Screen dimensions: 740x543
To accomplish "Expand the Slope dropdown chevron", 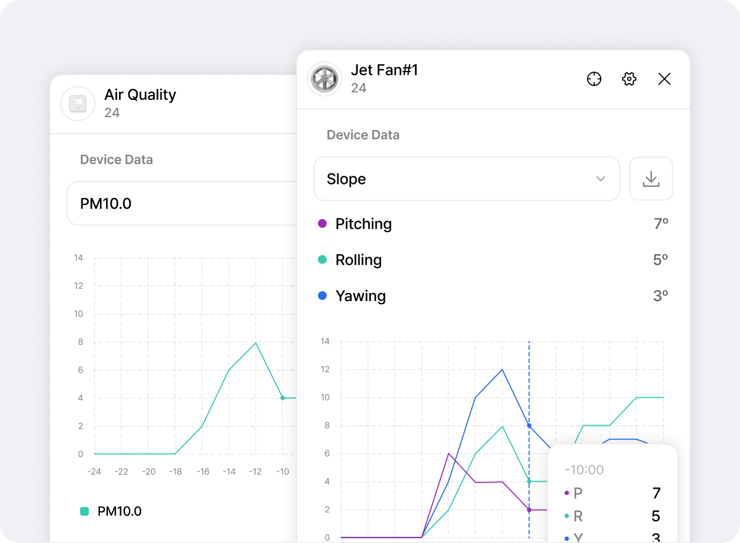I will tap(601, 179).
